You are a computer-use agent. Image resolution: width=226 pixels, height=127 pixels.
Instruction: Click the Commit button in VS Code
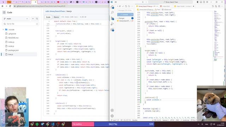(x=124, y=14)
